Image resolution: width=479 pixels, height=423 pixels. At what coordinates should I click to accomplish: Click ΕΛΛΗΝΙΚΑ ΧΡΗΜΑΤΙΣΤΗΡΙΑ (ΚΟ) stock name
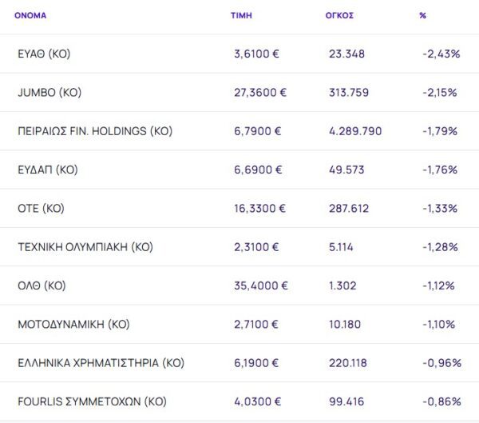tap(101, 363)
